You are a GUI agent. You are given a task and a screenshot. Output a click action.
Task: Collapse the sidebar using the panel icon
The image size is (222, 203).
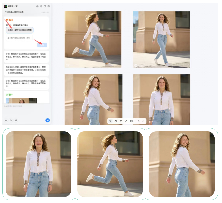(48, 6)
